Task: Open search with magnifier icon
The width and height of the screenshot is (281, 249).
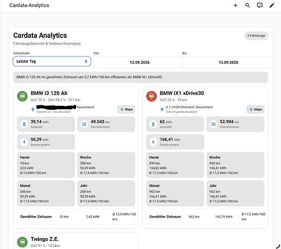Action: tap(247, 5)
